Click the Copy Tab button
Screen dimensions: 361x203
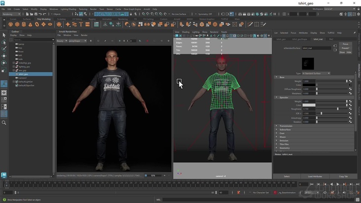(343, 176)
